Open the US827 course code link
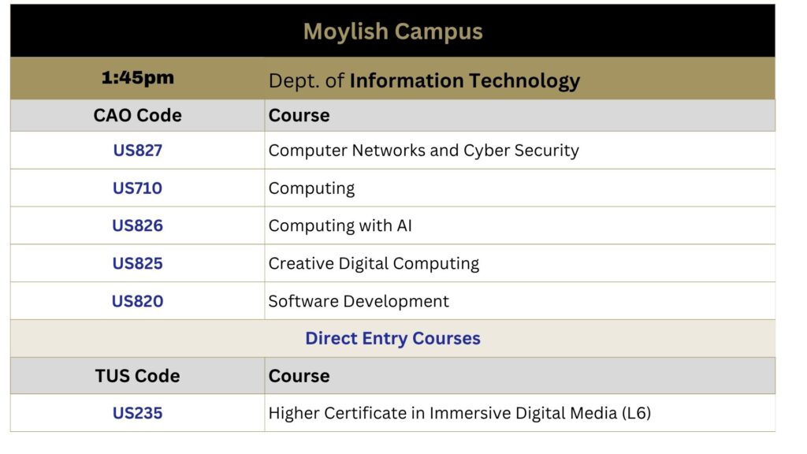This screenshot has width=807, height=454. (x=137, y=151)
